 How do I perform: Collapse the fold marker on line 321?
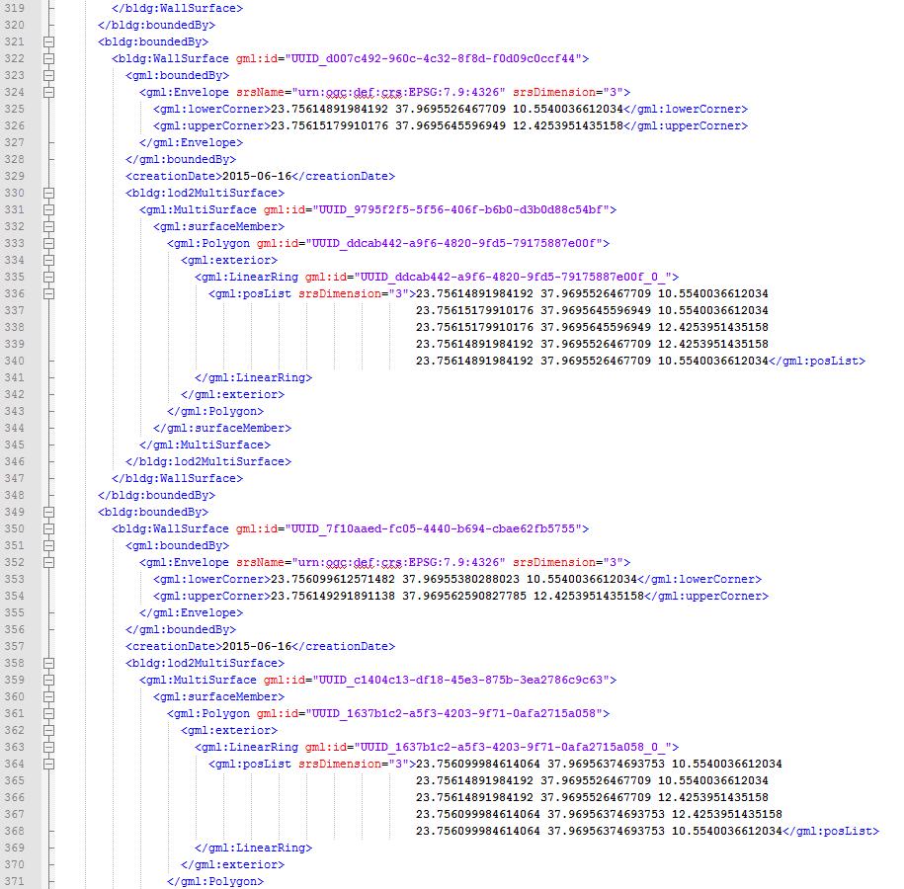point(49,42)
